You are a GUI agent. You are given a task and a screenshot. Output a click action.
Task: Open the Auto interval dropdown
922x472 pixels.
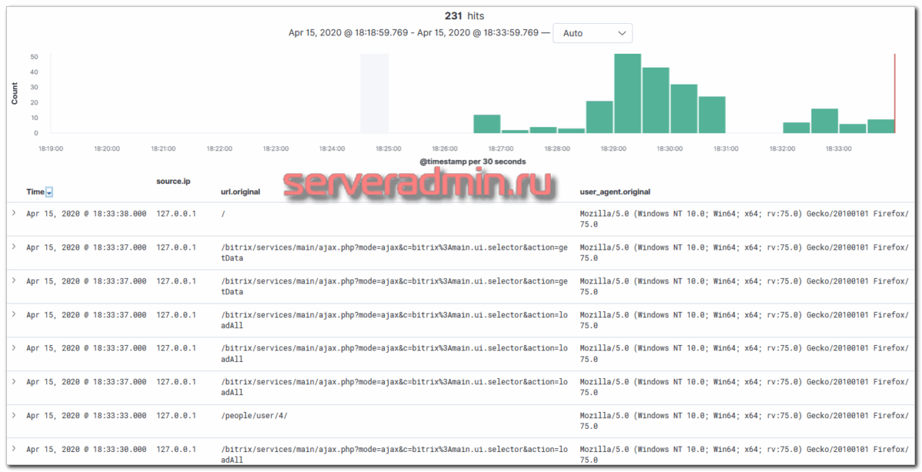(592, 33)
